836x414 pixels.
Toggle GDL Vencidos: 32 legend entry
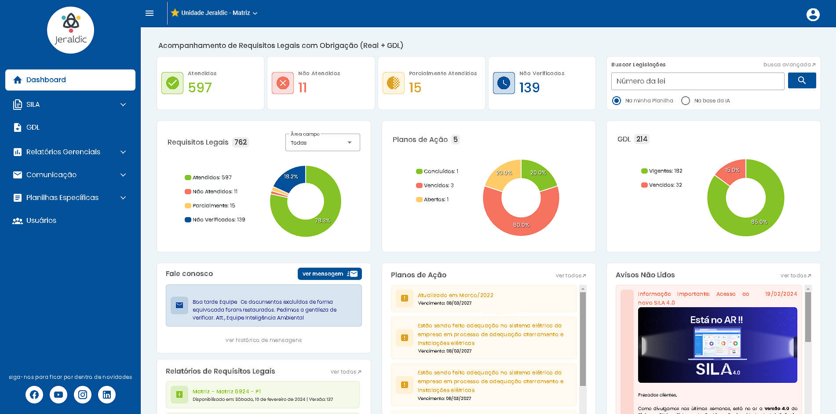click(x=662, y=185)
